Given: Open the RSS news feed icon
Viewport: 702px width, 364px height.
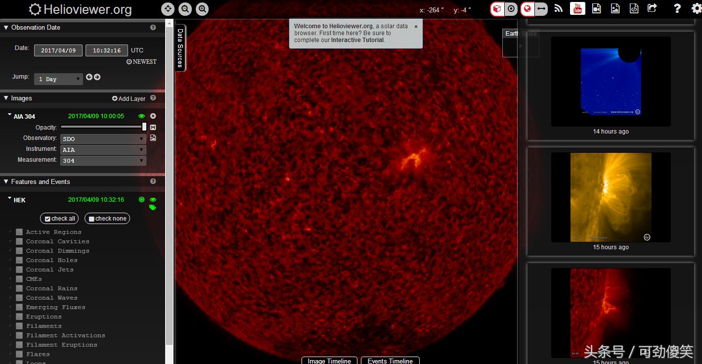Looking at the screenshot, I should pyautogui.click(x=559, y=8).
